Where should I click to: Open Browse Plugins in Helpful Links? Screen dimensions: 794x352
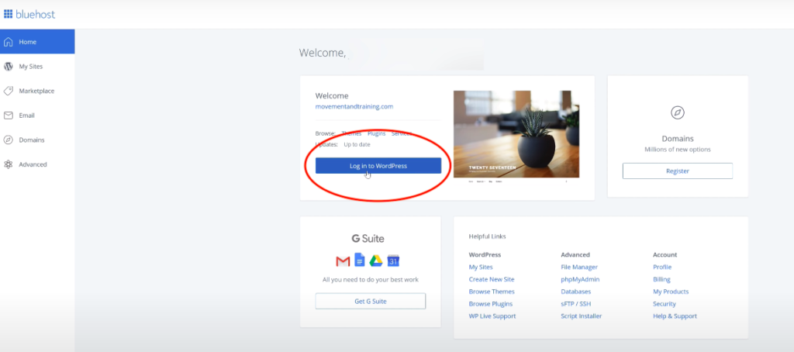(491, 304)
